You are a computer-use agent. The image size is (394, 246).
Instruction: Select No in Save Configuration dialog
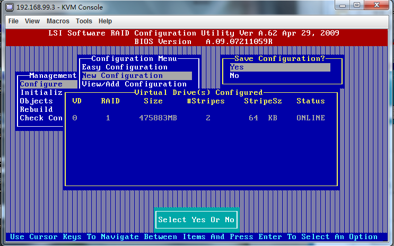click(x=234, y=76)
